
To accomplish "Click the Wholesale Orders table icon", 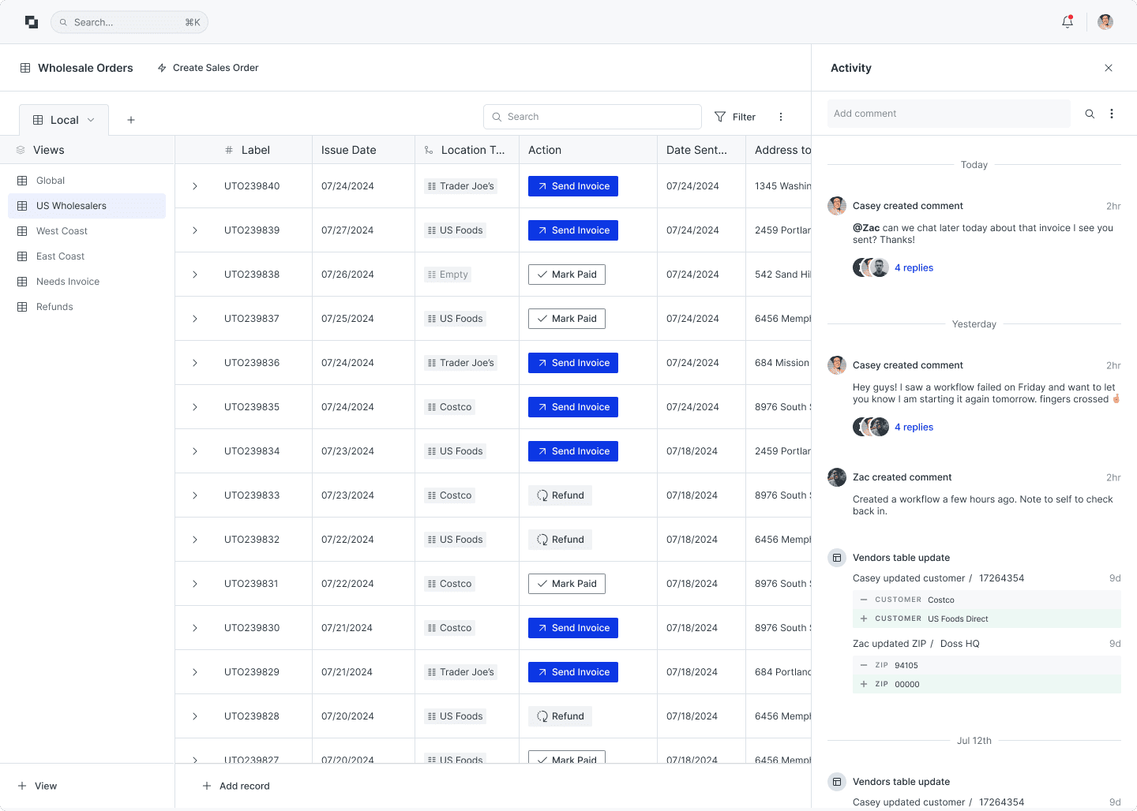I will pos(25,68).
